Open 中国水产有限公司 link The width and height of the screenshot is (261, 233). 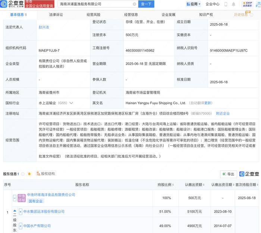[37, 226]
